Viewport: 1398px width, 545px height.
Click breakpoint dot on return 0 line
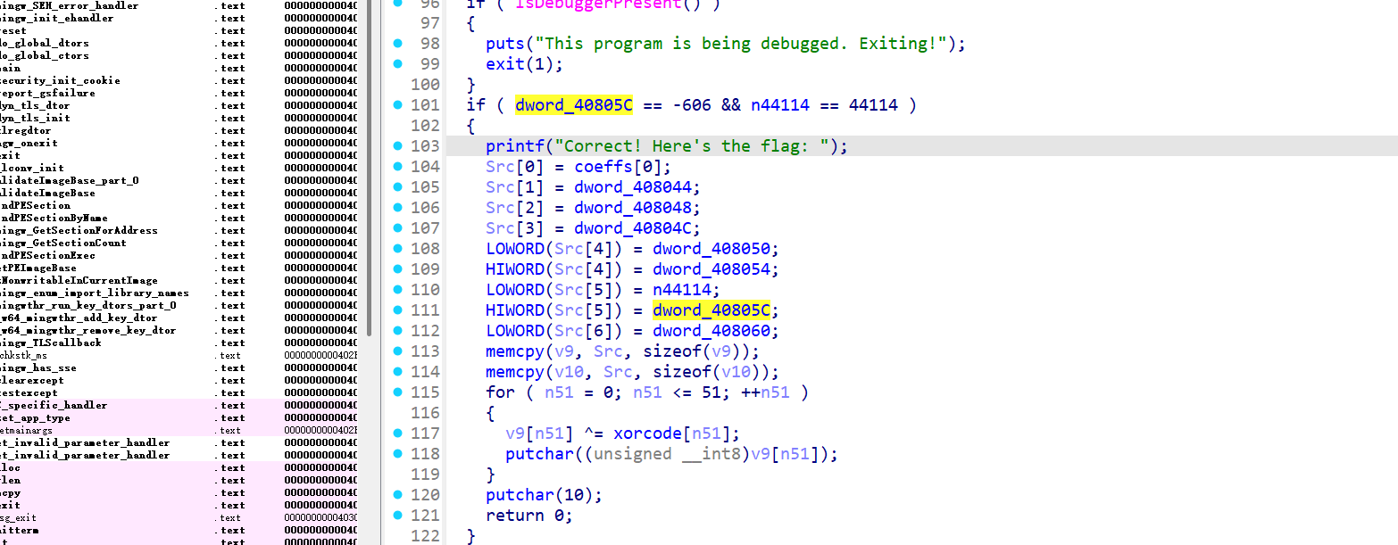(x=397, y=515)
